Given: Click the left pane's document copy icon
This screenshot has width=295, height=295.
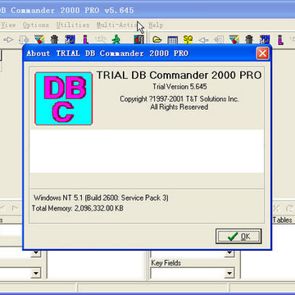Looking at the screenshot, I should [x=24, y=40].
